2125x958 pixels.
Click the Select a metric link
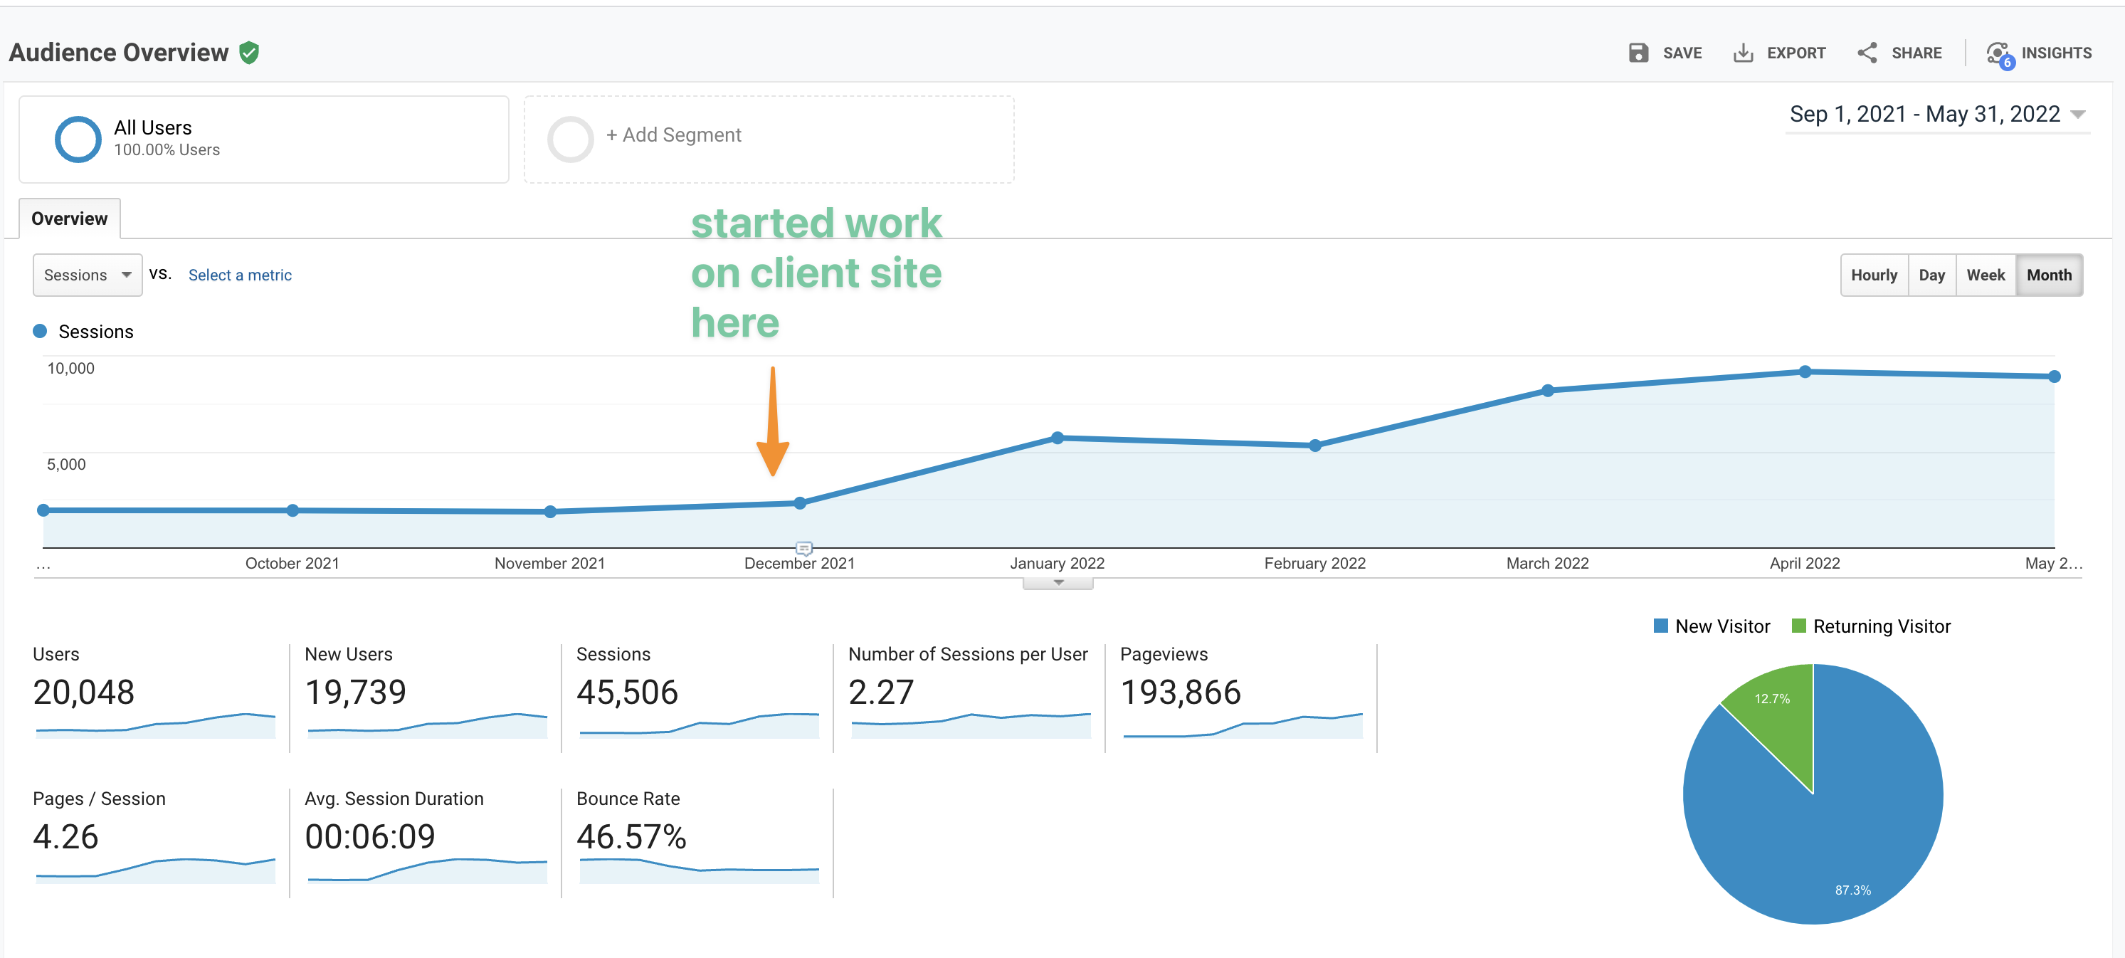coord(239,275)
